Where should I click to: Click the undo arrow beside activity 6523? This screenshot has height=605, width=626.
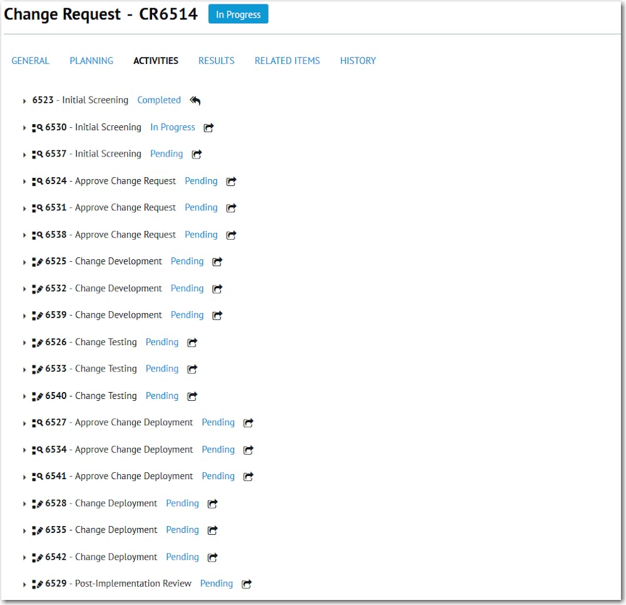[x=195, y=100]
